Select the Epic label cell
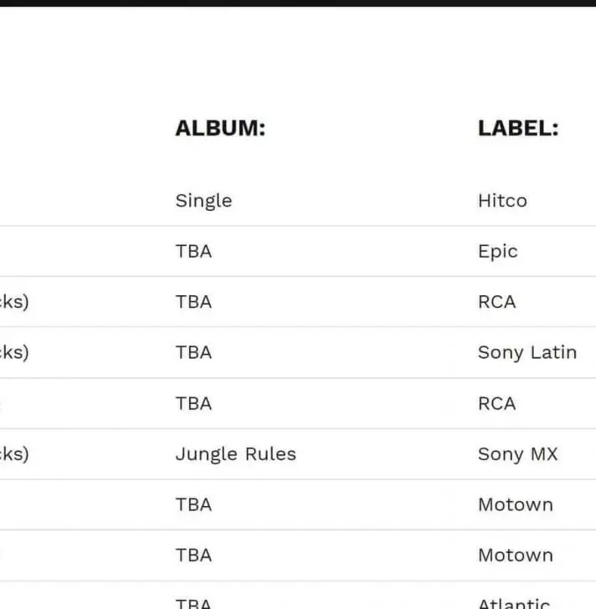 point(497,252)
